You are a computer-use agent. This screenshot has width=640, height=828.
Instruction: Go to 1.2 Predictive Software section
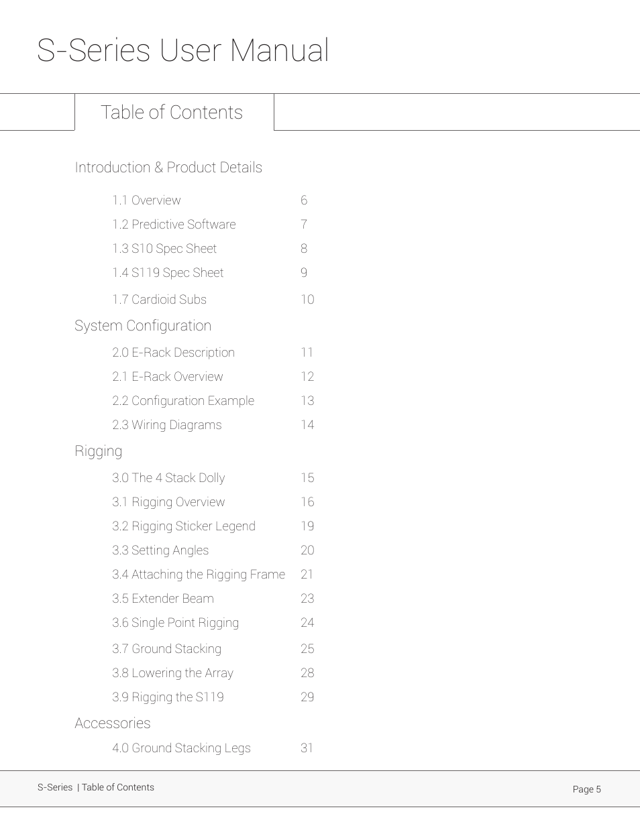point(174,225)
